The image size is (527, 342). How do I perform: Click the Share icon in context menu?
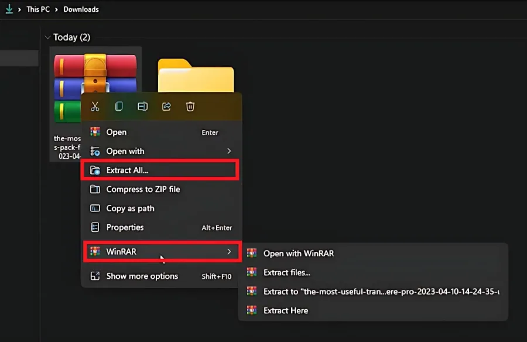click(166, 107)
